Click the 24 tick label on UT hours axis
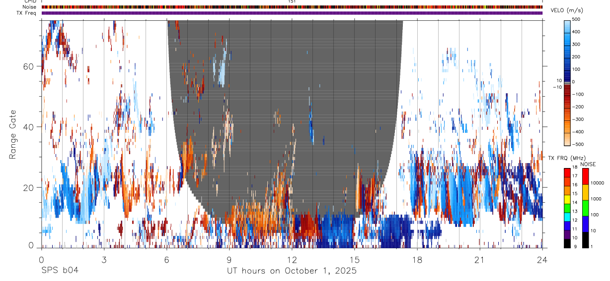610x281 pixels. pos(542,260)
